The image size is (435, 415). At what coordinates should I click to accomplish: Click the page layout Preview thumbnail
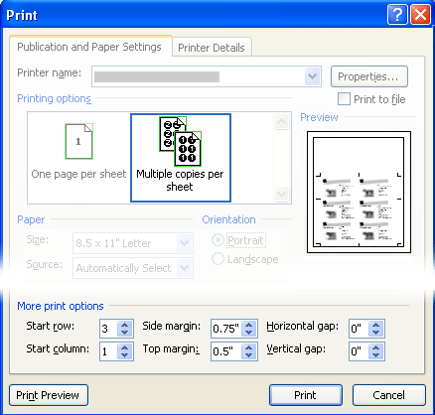coord(359,193)
